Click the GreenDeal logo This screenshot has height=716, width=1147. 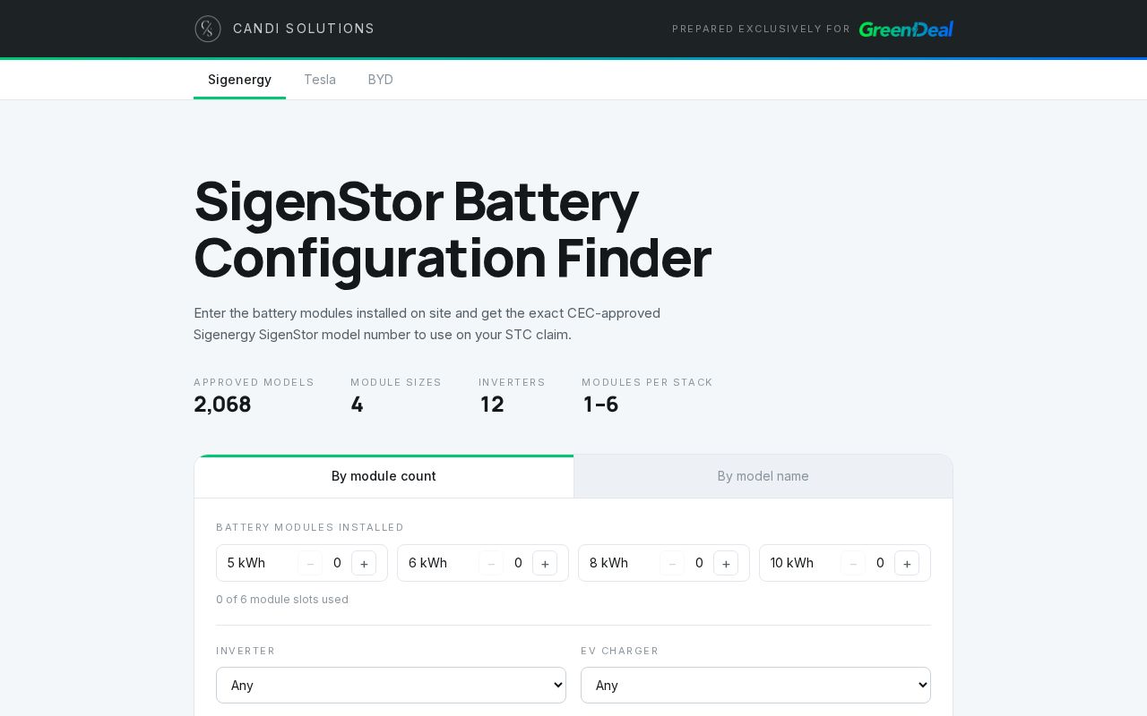pyautogui.click(x=906, y=30)
